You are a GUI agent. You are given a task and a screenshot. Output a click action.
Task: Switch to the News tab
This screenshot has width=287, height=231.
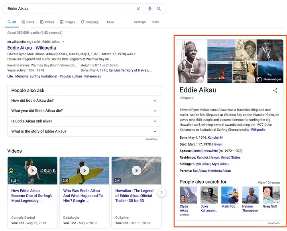[x=28, y=22]
